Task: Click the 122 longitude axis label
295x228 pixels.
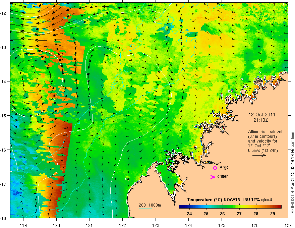Action: [x=122, y=225]
